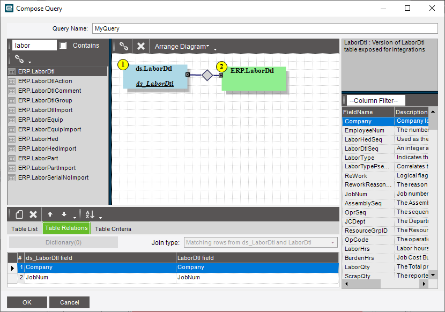Select the LaborHedSeq field row
This screenshot has width=445, height=312.
[x=385, y=139]
